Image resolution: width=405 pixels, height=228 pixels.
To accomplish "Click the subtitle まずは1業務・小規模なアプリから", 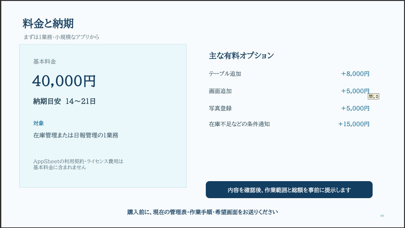I will (61, 37).
